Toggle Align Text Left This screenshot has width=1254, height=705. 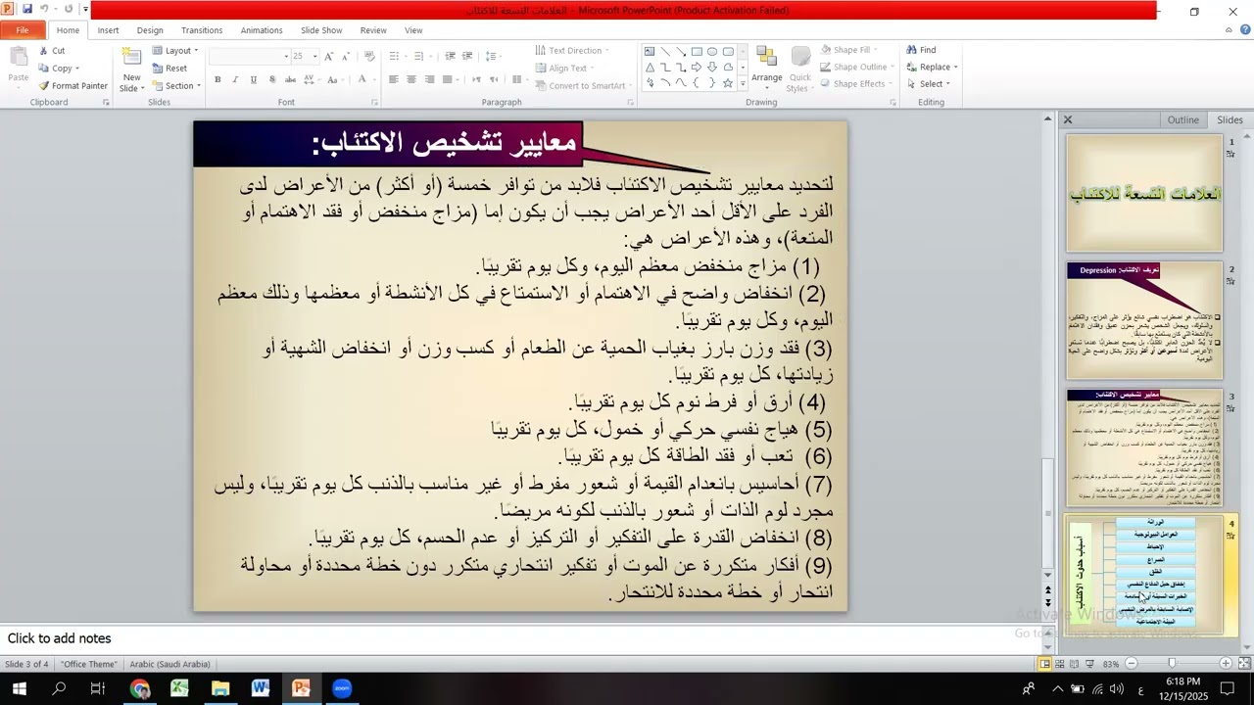[x=393, y=79]
